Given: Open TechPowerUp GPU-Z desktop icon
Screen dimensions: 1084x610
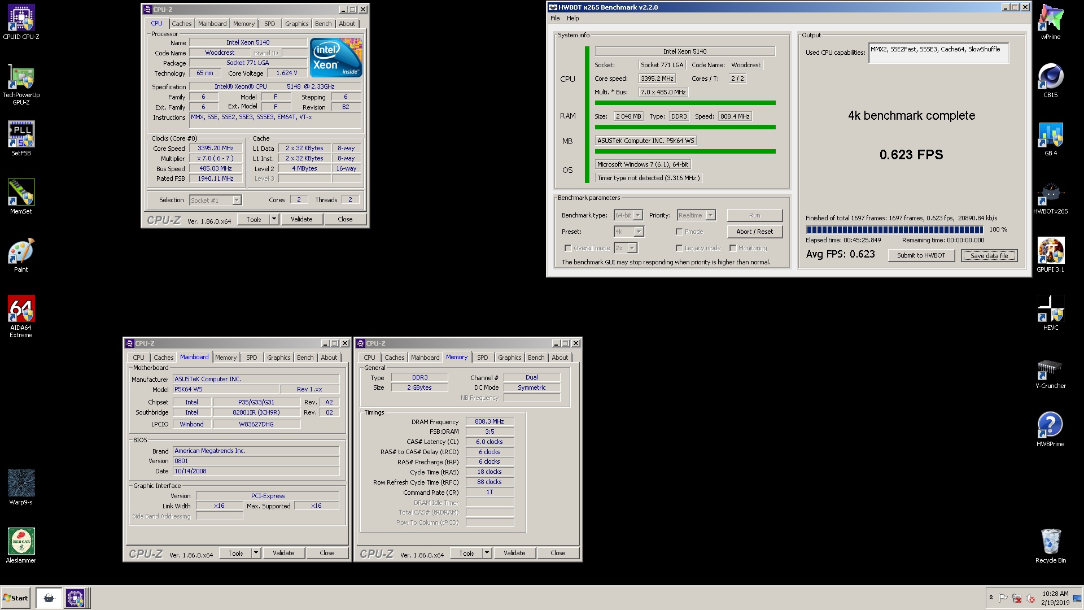Looking at the screenshot, I should tap(21, 85).
